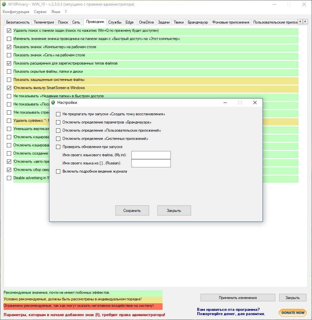Check 'Отключить определение «Системных приложений»'
This screenshot has width=312, height=320.
pos(58,139)
